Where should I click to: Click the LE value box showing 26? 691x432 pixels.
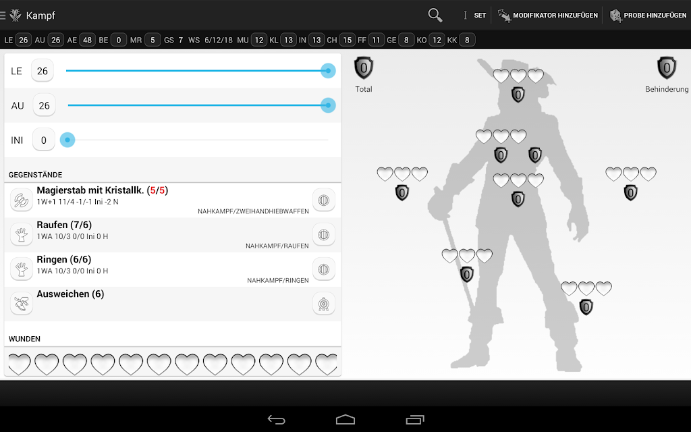43,70
